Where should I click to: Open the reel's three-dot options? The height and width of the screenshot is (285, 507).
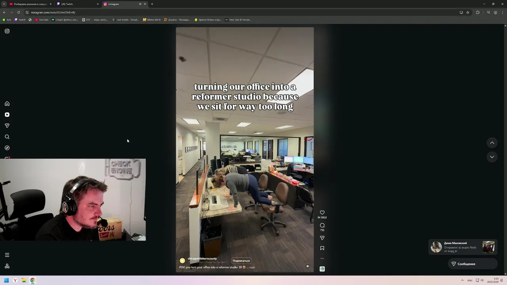[x=322, y=258]
